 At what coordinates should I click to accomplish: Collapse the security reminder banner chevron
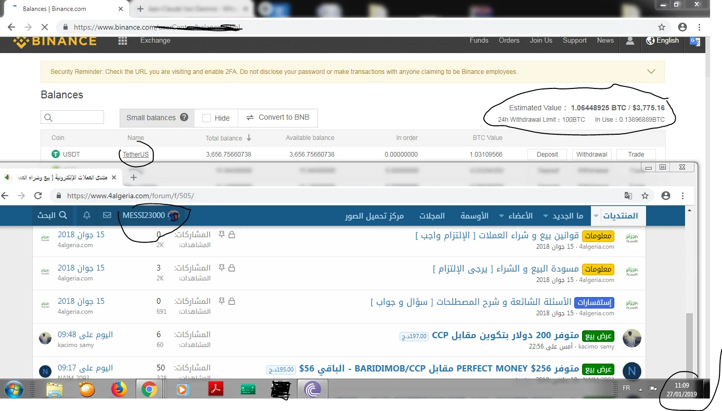click(651, 71)
